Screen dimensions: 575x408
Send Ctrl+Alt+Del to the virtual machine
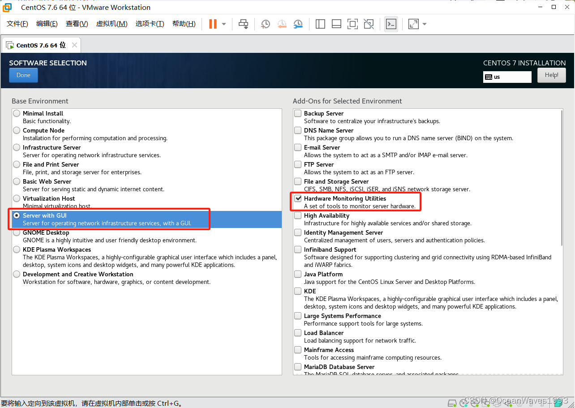243,24
